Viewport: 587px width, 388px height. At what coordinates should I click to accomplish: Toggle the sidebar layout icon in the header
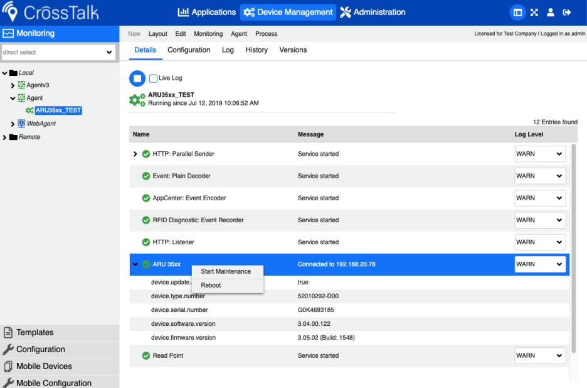[x=518, y=13]
